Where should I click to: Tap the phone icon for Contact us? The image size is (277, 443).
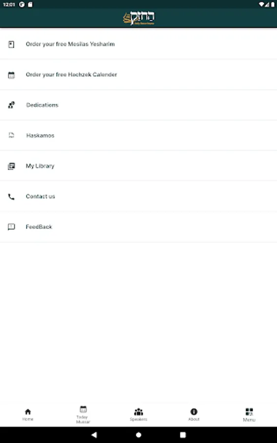tap(11, 196)
